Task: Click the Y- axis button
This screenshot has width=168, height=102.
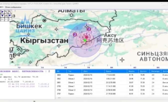Action: click(6, 19)
